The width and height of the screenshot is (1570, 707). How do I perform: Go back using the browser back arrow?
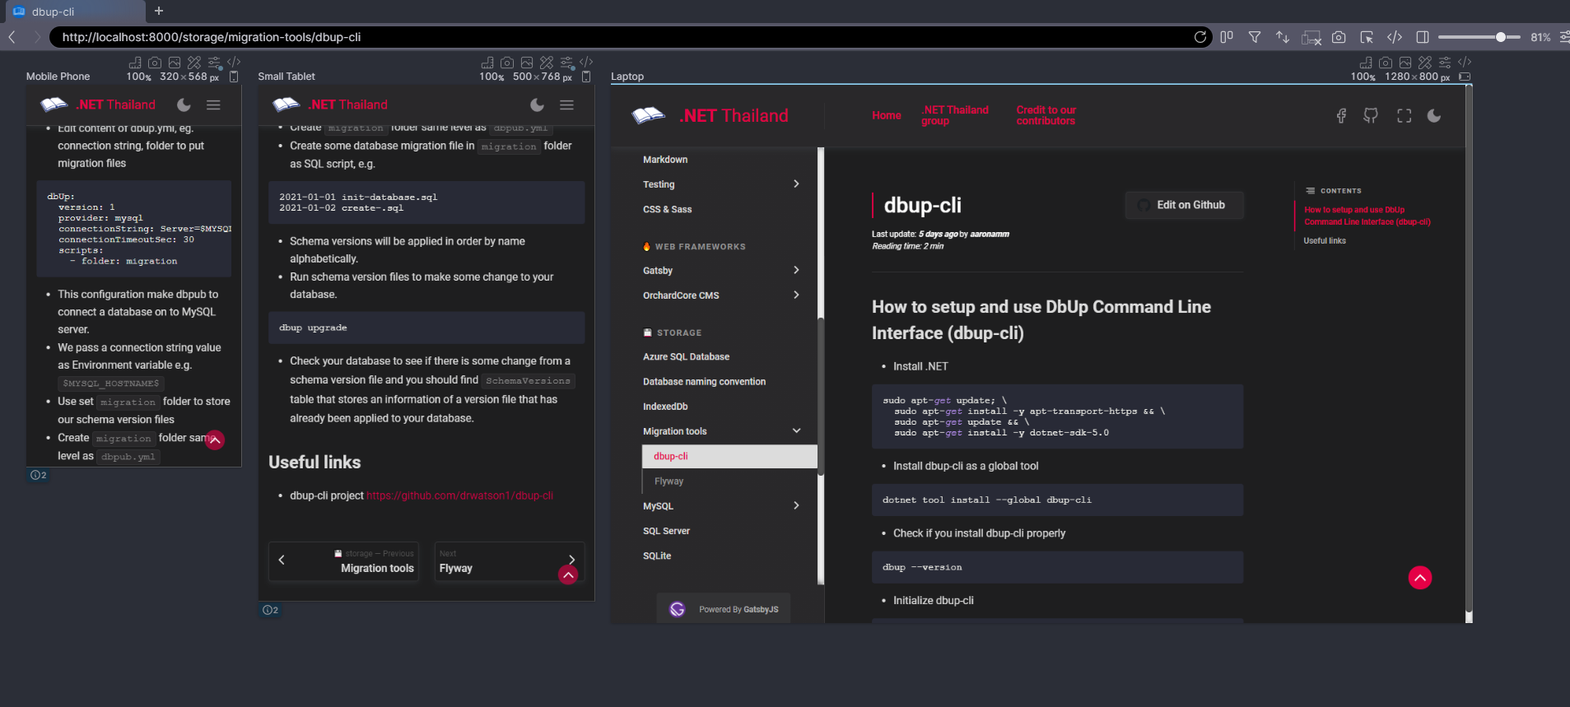12,37
